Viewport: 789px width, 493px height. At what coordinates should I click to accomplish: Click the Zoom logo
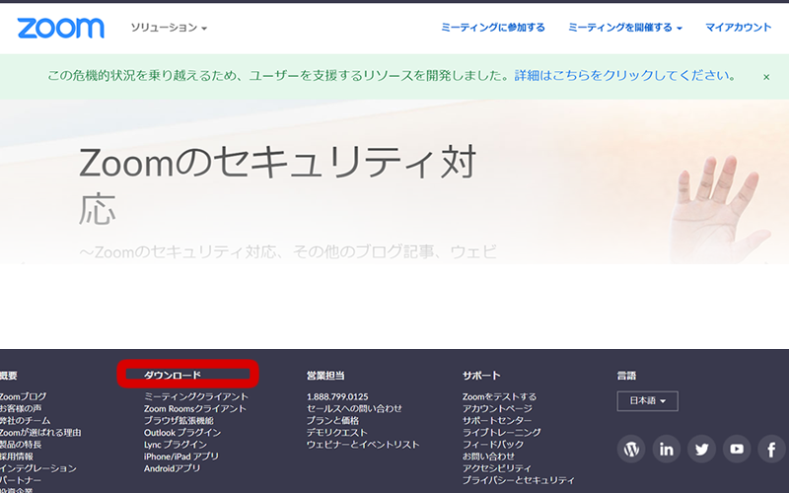[x=60, y=28]
